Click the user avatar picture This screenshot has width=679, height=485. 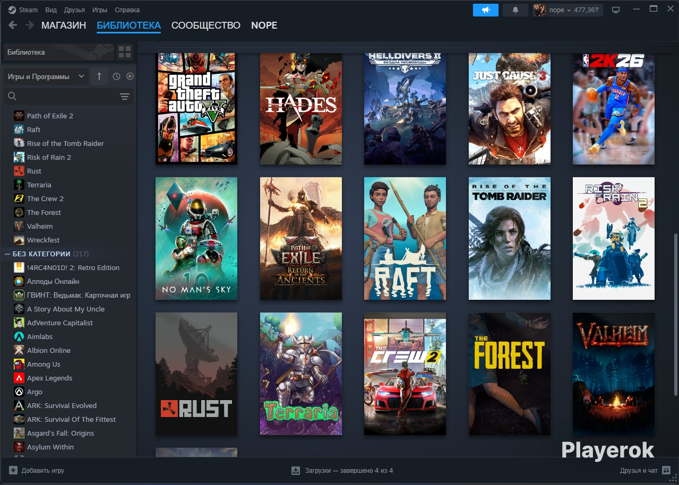click(540, 10)
